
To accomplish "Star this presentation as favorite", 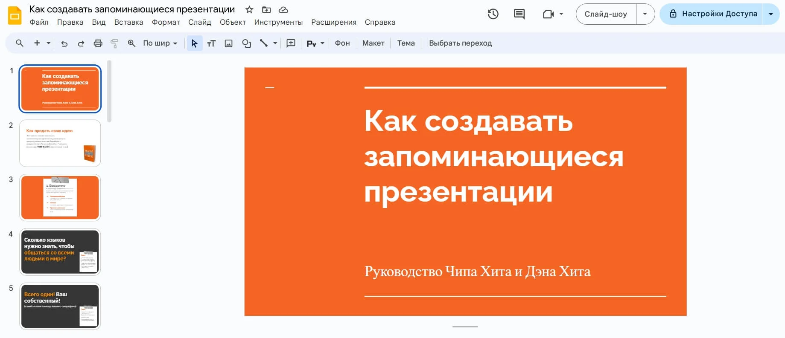I will [249, 9].
